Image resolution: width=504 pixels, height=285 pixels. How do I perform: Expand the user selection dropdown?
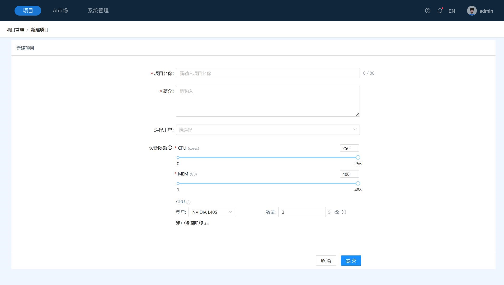pos(268,130)
